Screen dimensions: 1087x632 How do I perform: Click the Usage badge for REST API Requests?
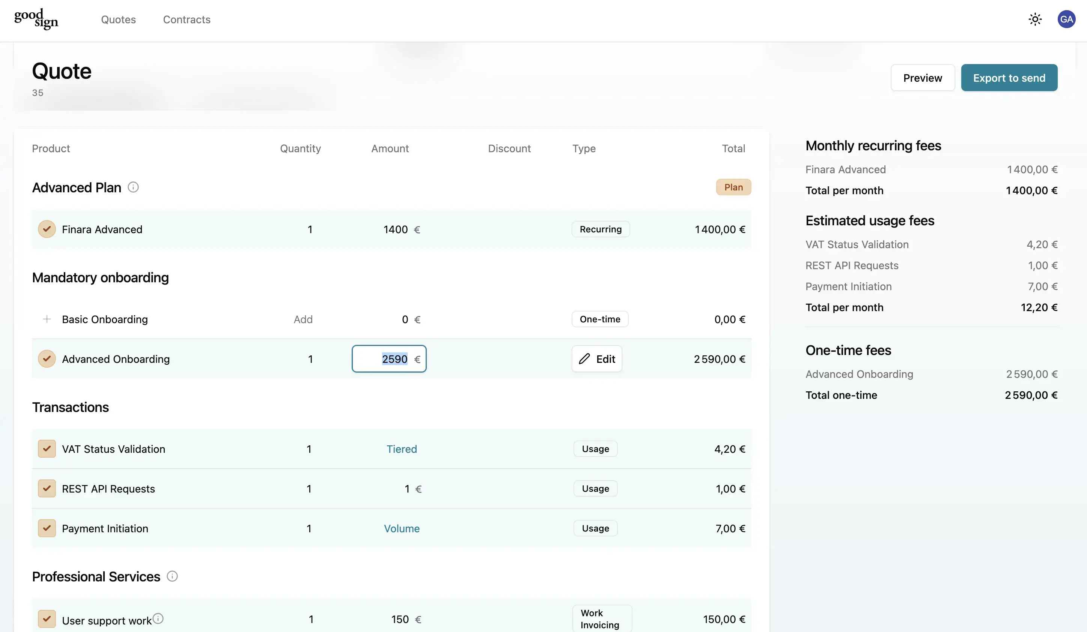pos(595,488)
